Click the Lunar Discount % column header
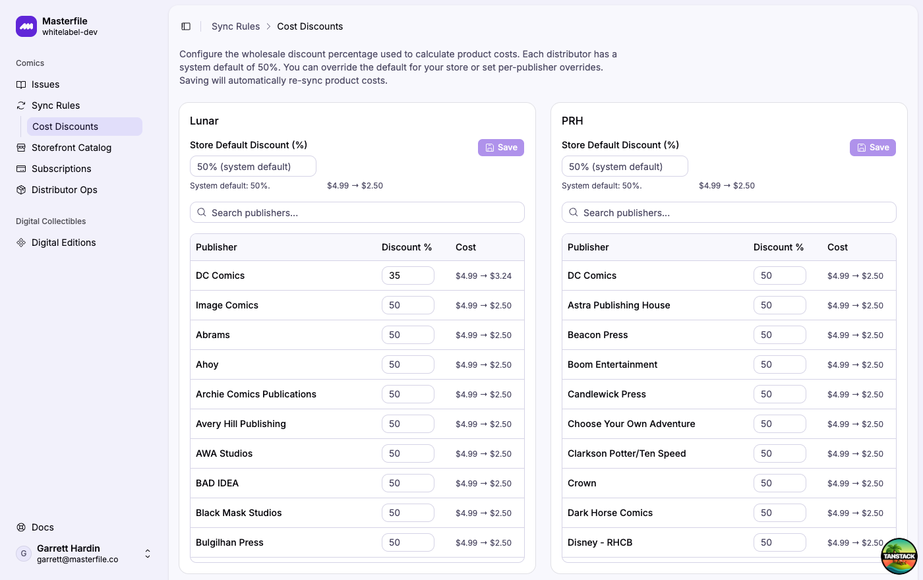This screenshot has width=923, height=580. tap(407, 247)
